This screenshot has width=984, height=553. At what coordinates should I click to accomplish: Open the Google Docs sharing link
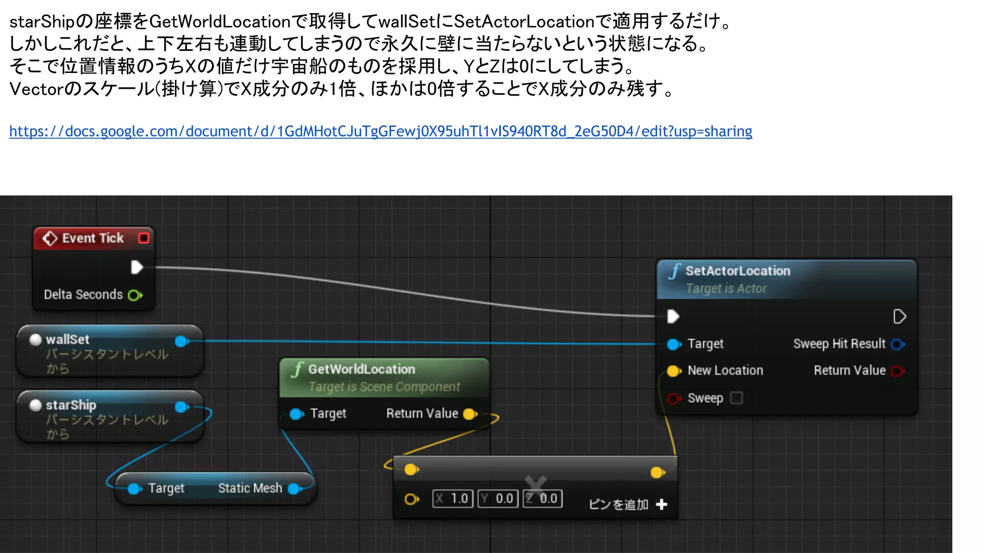pyautogui.click(x=381, y=131)
